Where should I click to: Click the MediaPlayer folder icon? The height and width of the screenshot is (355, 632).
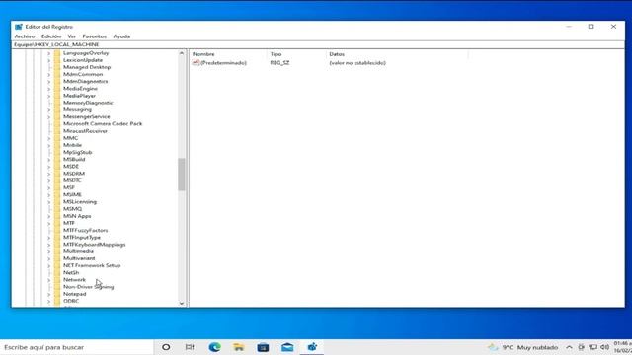tap(57, 96)
